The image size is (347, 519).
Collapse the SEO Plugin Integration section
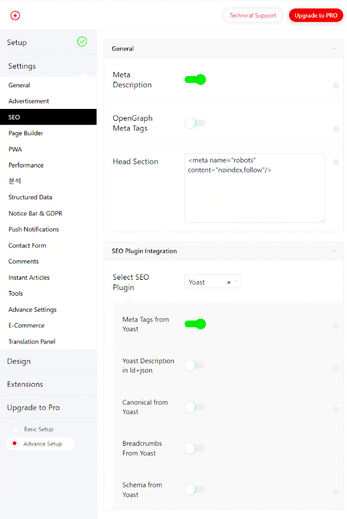point(334,251)
